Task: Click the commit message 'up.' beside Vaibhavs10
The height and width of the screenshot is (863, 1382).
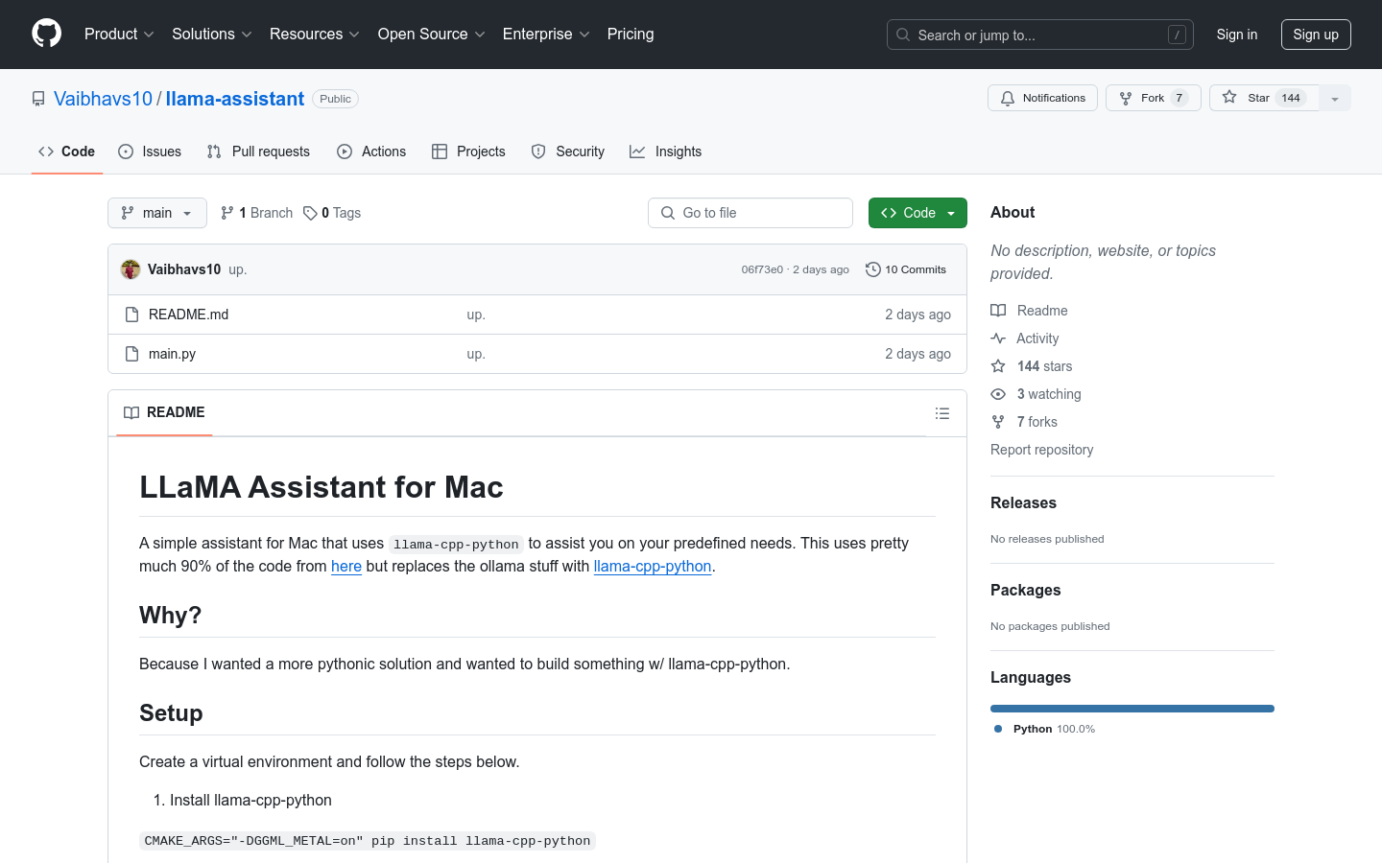Action: coord(238,269)
